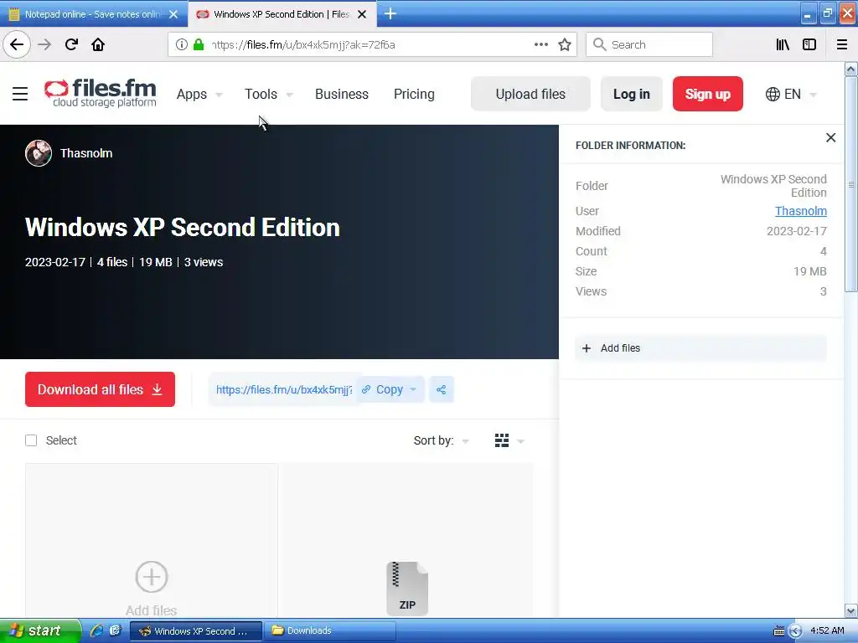Click the page scrollbar down arrow
Image resolution: width=858 pixels, height=643 pixels.
pyautogui.click(x=851, y=610)
